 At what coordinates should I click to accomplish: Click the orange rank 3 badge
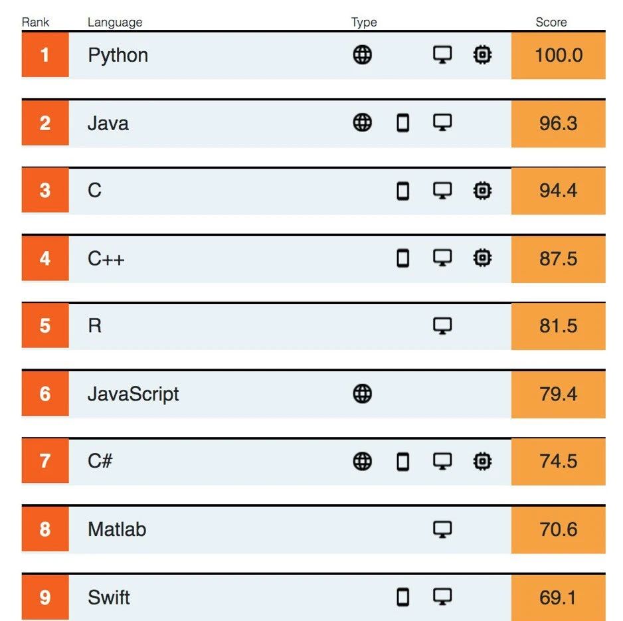pyautogui.click(x=45, y=191)
